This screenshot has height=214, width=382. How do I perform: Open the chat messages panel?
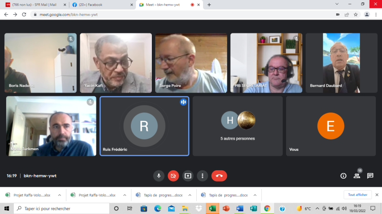370,175
